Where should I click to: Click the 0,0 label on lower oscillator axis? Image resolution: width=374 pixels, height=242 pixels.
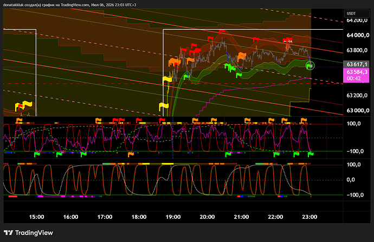(351, 180)
